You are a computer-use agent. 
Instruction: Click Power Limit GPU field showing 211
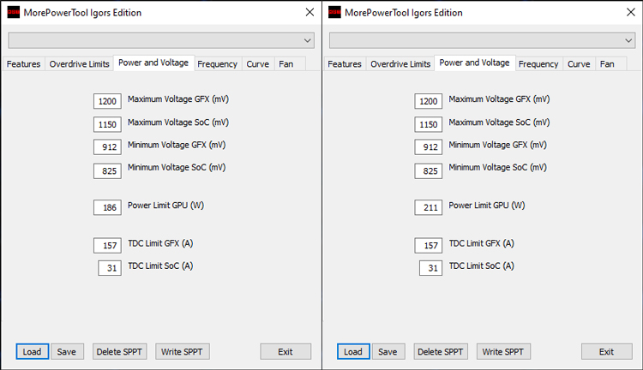(x=429, y=208)
